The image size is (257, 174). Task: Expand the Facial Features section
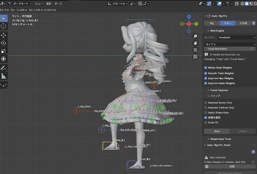pos(219,90)
